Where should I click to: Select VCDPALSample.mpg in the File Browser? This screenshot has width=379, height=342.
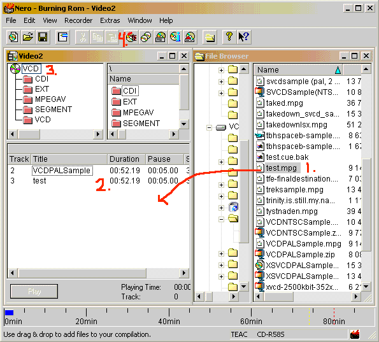(303, 244)
